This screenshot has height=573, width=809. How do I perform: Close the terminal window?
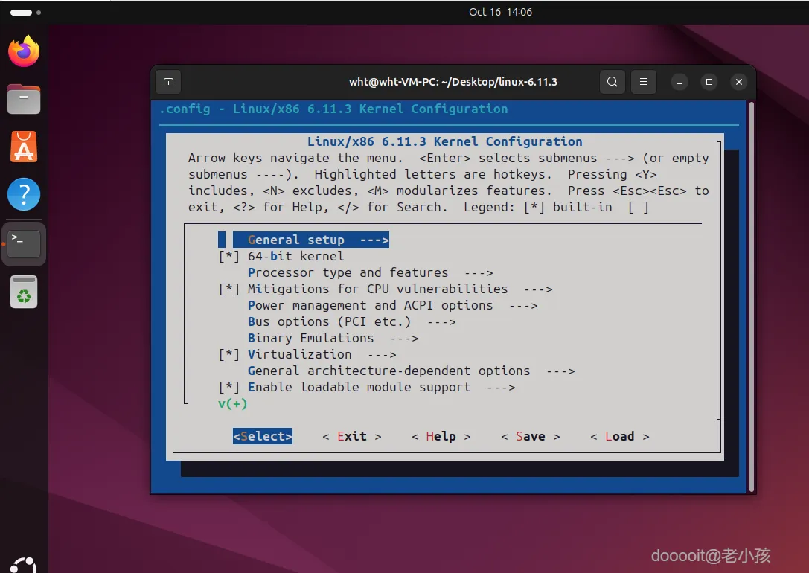739,82
